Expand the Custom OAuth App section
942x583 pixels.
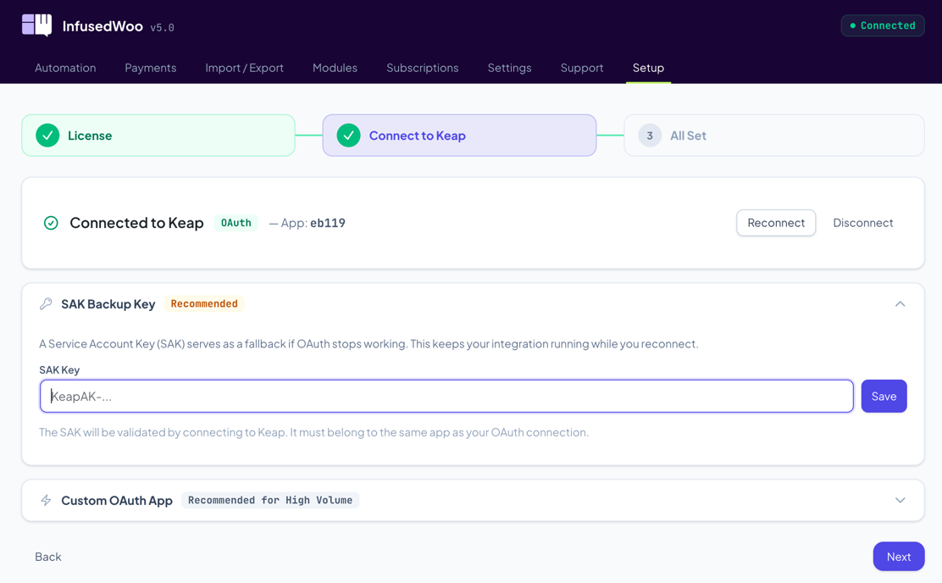[900, 501]
